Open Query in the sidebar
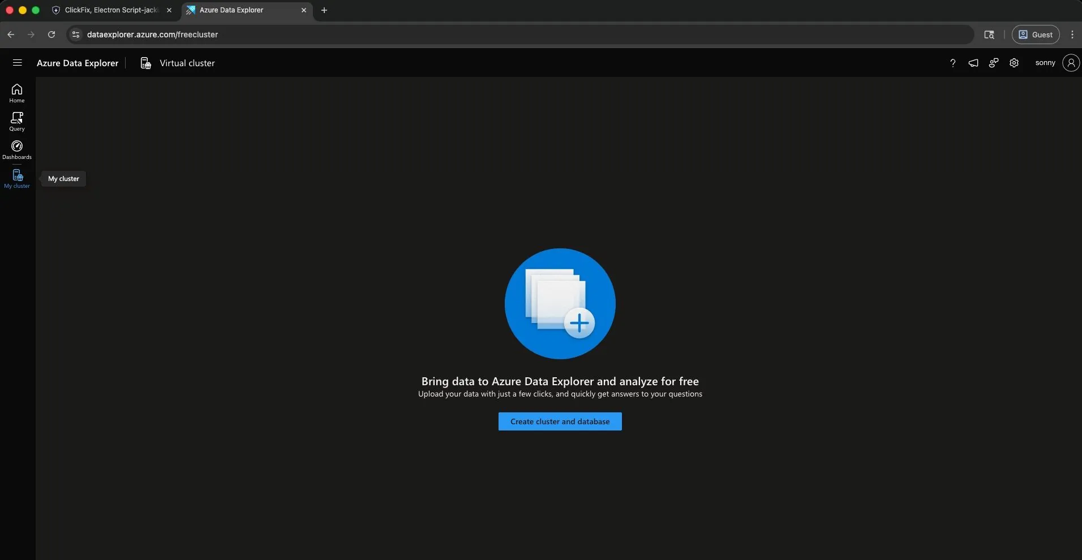This screenshot has height=560, width=1082. pos(17,122)
